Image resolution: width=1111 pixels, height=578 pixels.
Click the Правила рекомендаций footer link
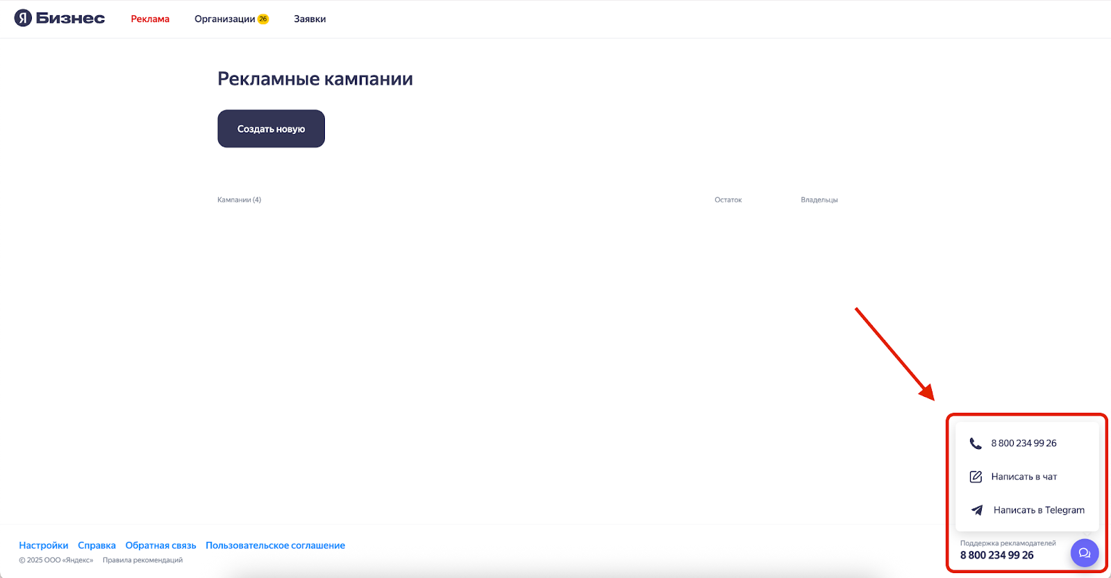pos(142,560)
